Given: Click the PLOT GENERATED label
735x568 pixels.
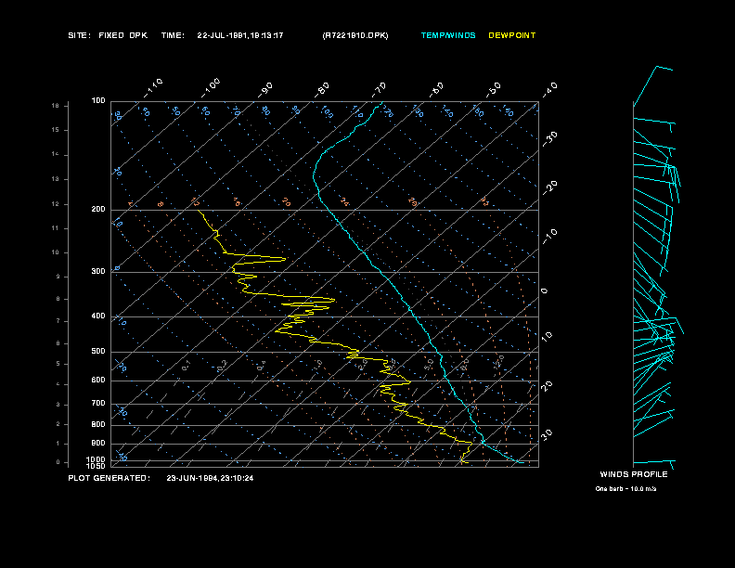Looking at the screenshot, I should [109, 478].
